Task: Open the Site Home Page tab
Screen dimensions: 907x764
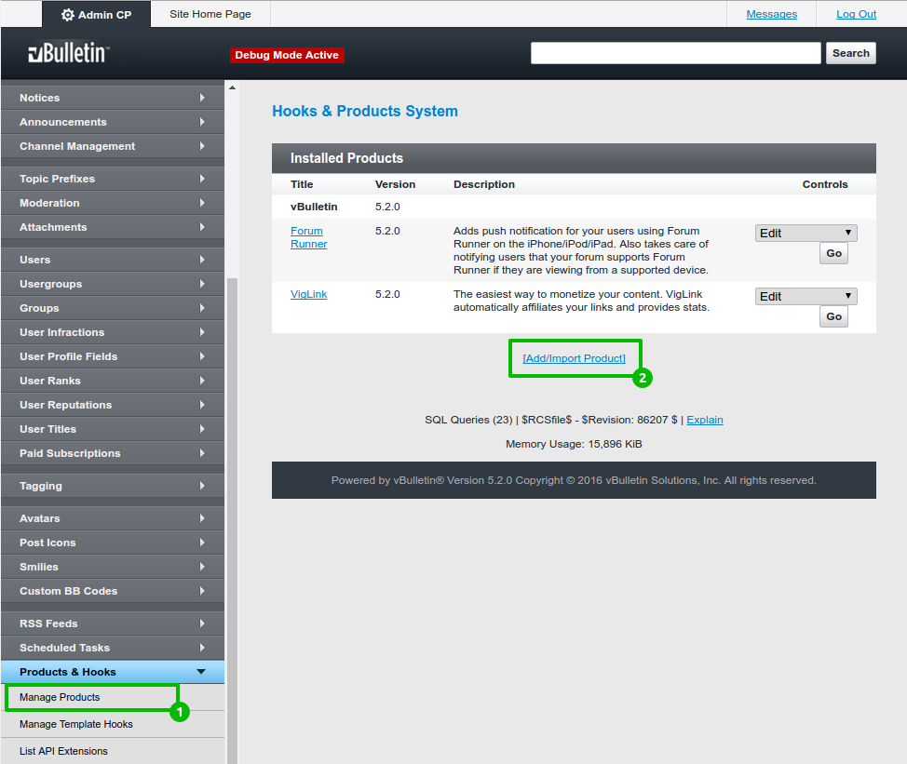Action: [210, 14]
